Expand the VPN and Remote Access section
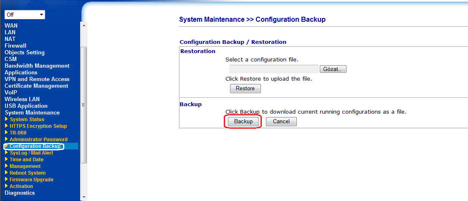The height and width of the screenshot is (201, 468). (x=37, y=79)
